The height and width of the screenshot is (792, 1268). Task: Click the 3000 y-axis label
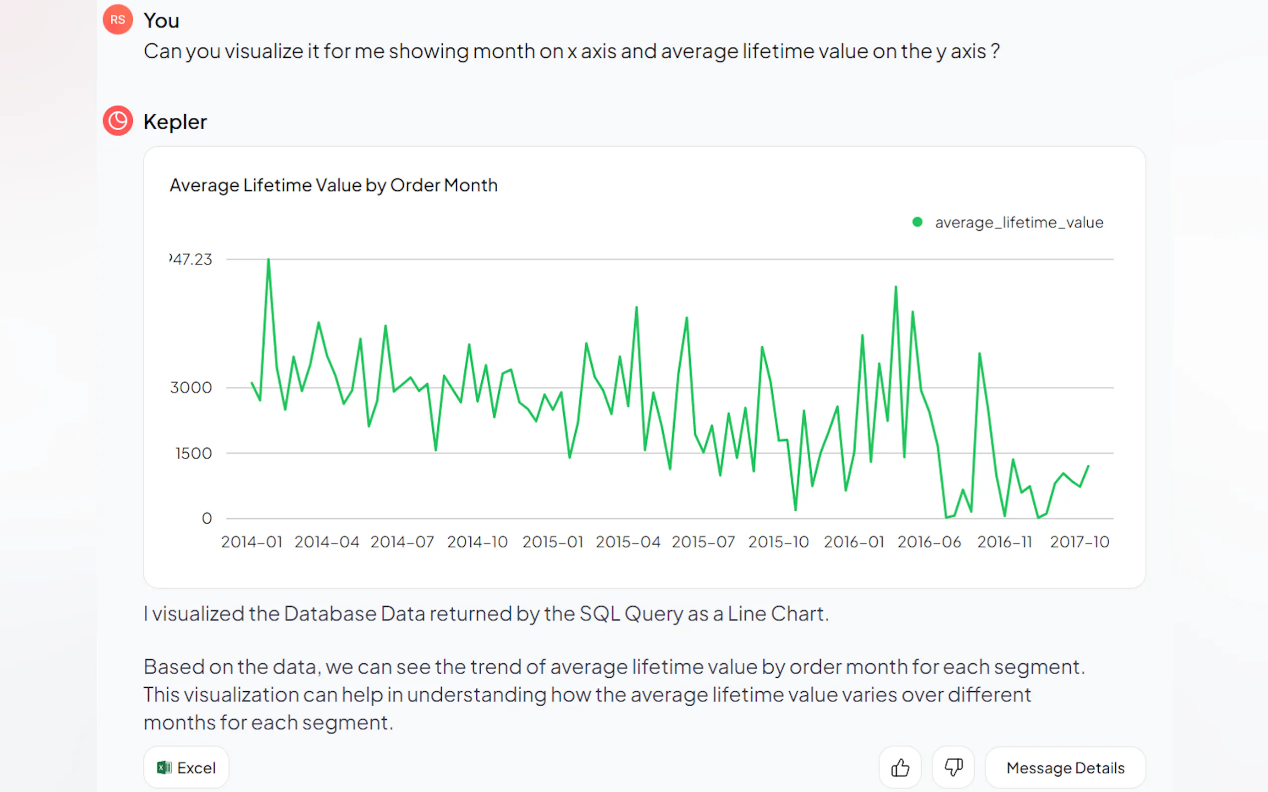pyautogui.click(x=191, y=388)
